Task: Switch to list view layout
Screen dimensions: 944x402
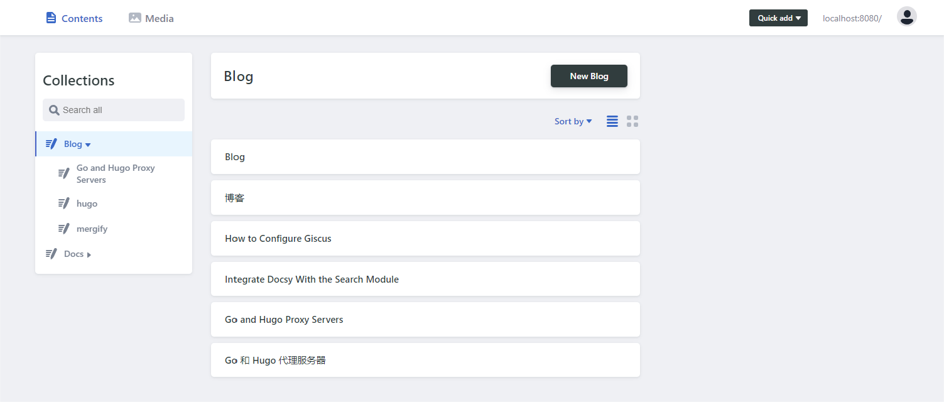Action: (612, 121)
